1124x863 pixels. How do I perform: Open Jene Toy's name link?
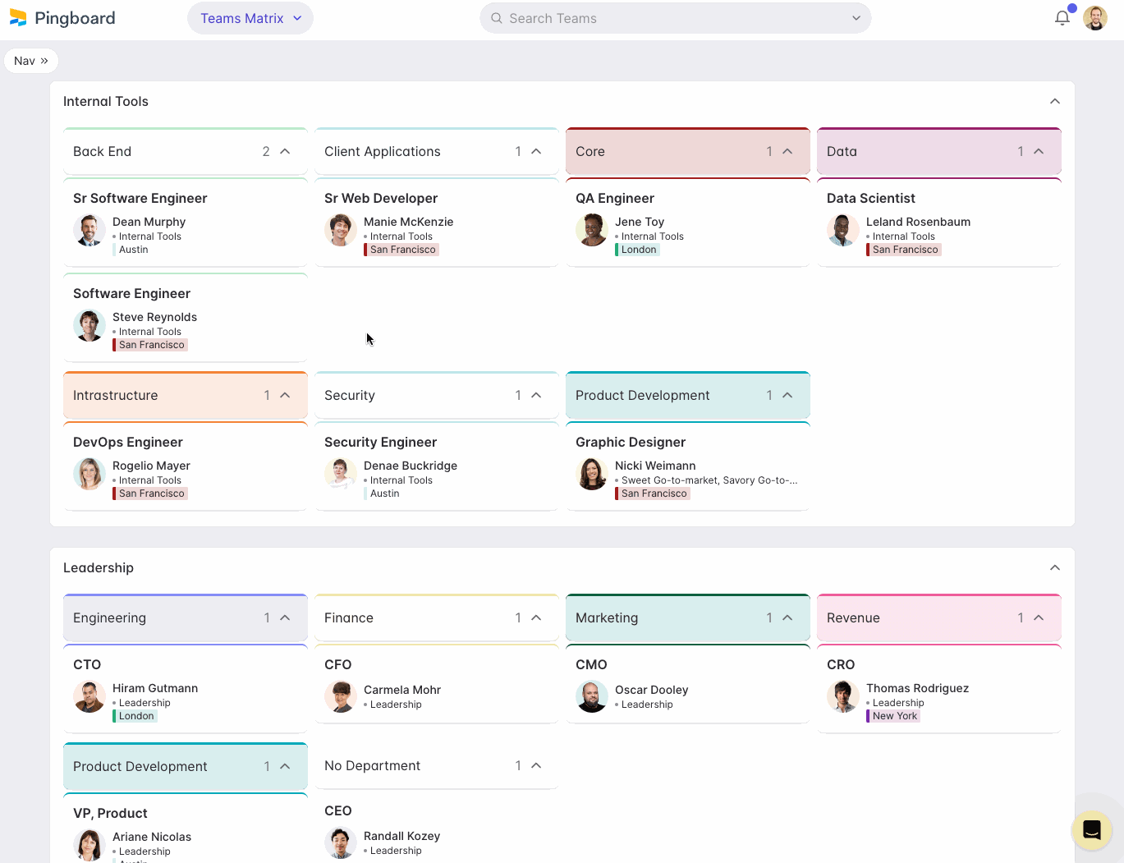click(640, 222)
